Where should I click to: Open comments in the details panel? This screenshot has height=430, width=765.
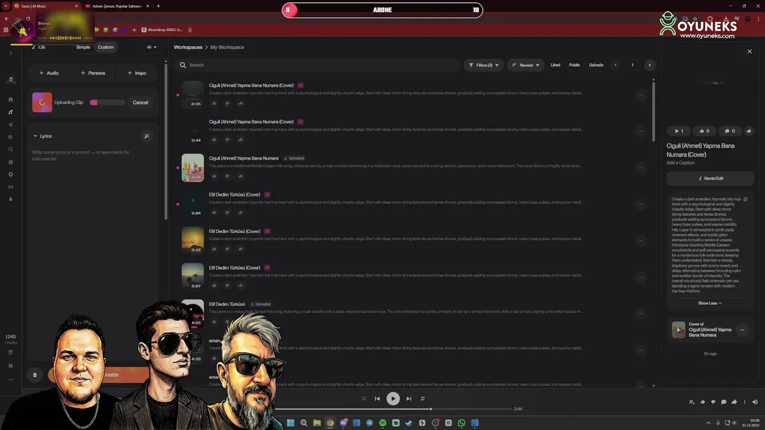tap(730, 131)
